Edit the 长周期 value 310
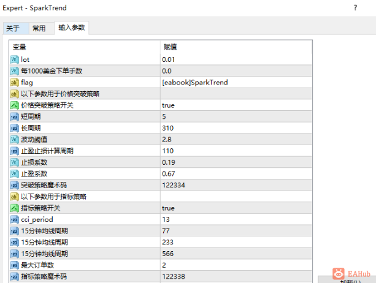 pos(236,128)
